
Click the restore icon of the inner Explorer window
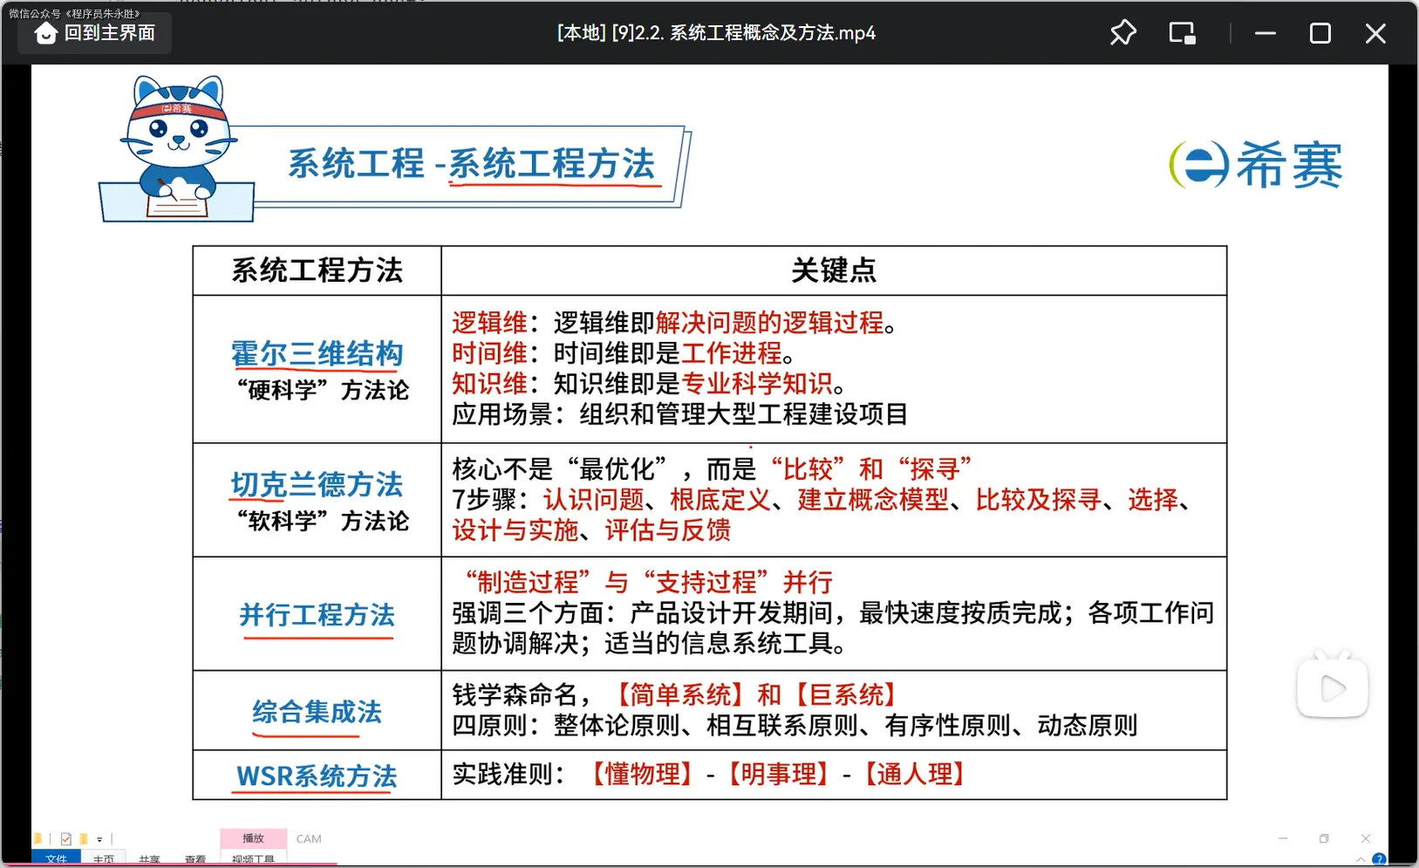click(x=1324, y=838)
